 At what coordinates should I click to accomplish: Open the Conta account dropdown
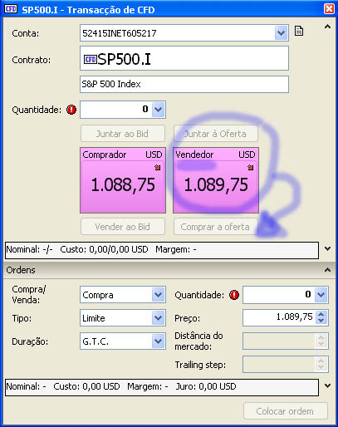pyautogui.click(x=282, y=33)
